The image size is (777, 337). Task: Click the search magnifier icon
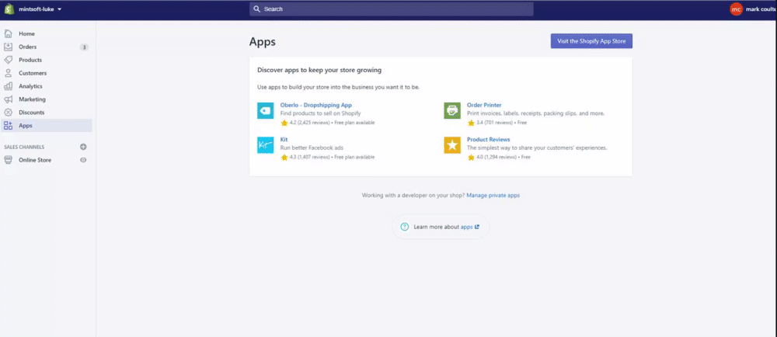[x=256, y=9]
